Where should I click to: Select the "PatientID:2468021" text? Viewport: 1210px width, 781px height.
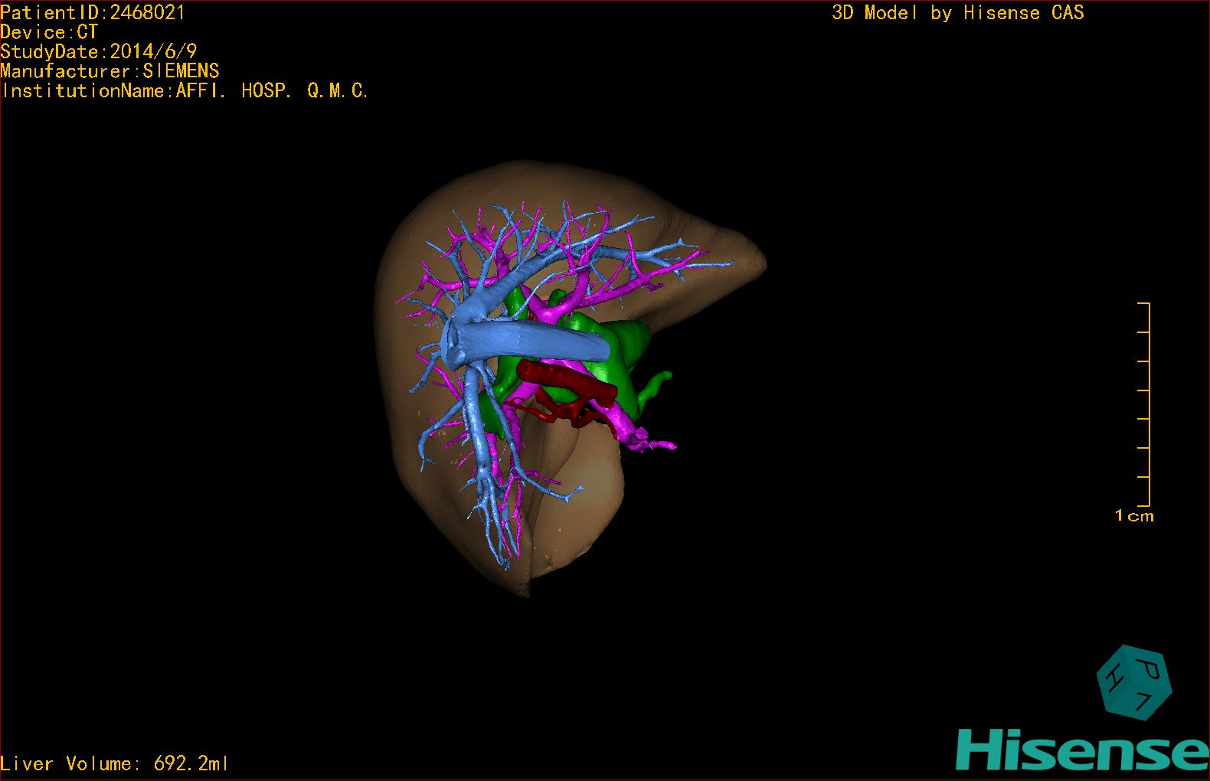(93, 12)
